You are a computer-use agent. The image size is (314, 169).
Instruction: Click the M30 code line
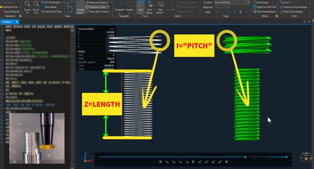click(9, 30)
